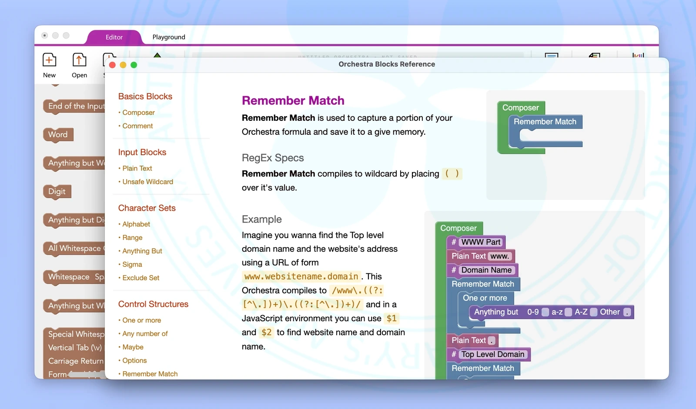Click the WWW Part comment field
Viewport: 696px width, 409px height.
481,242
